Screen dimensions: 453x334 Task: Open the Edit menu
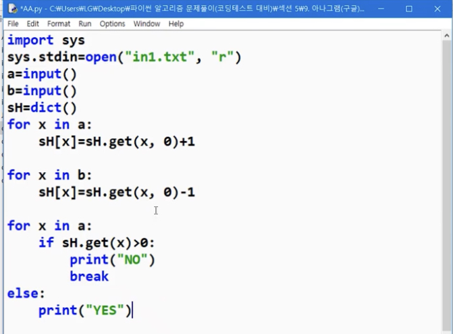coord(32,24)
